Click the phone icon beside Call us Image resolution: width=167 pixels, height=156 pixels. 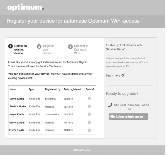(x=110, y=105)
